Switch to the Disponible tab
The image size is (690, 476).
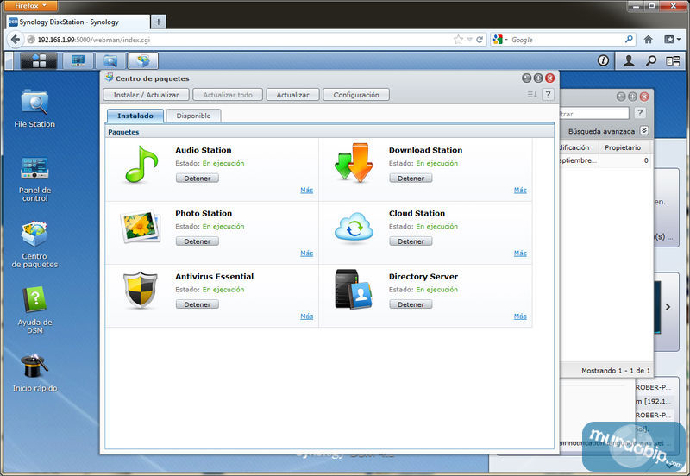coord(193,116)
